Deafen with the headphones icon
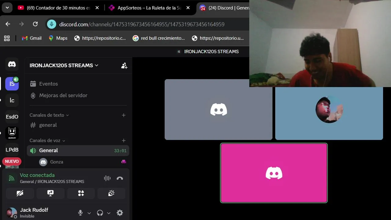Screen dimensions: 391x220 [100, 213]
